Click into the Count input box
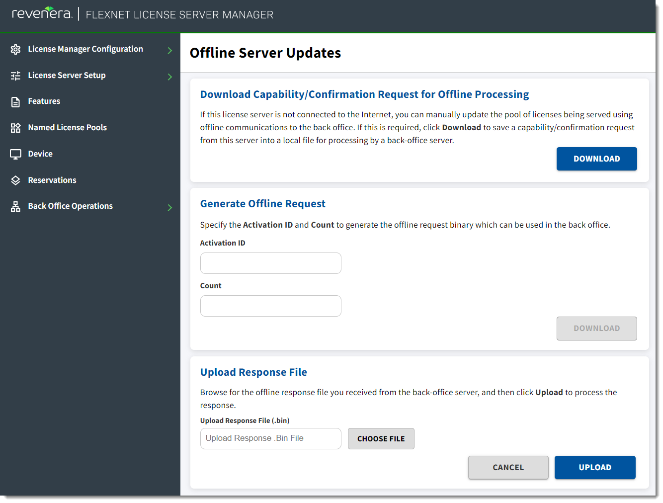Screen dimensions: 663x503 pyautogui.click(x=270, y=306)
